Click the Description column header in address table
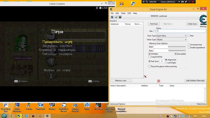The width and height of the screenshot is (210, 118). click(x=121, y=86)
